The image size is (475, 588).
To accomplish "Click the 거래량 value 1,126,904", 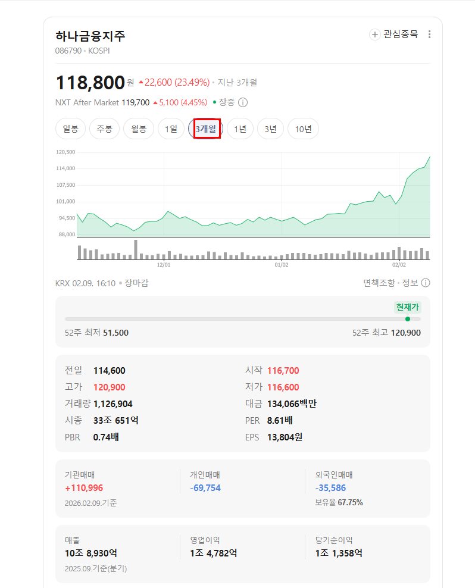I will 113,404.
